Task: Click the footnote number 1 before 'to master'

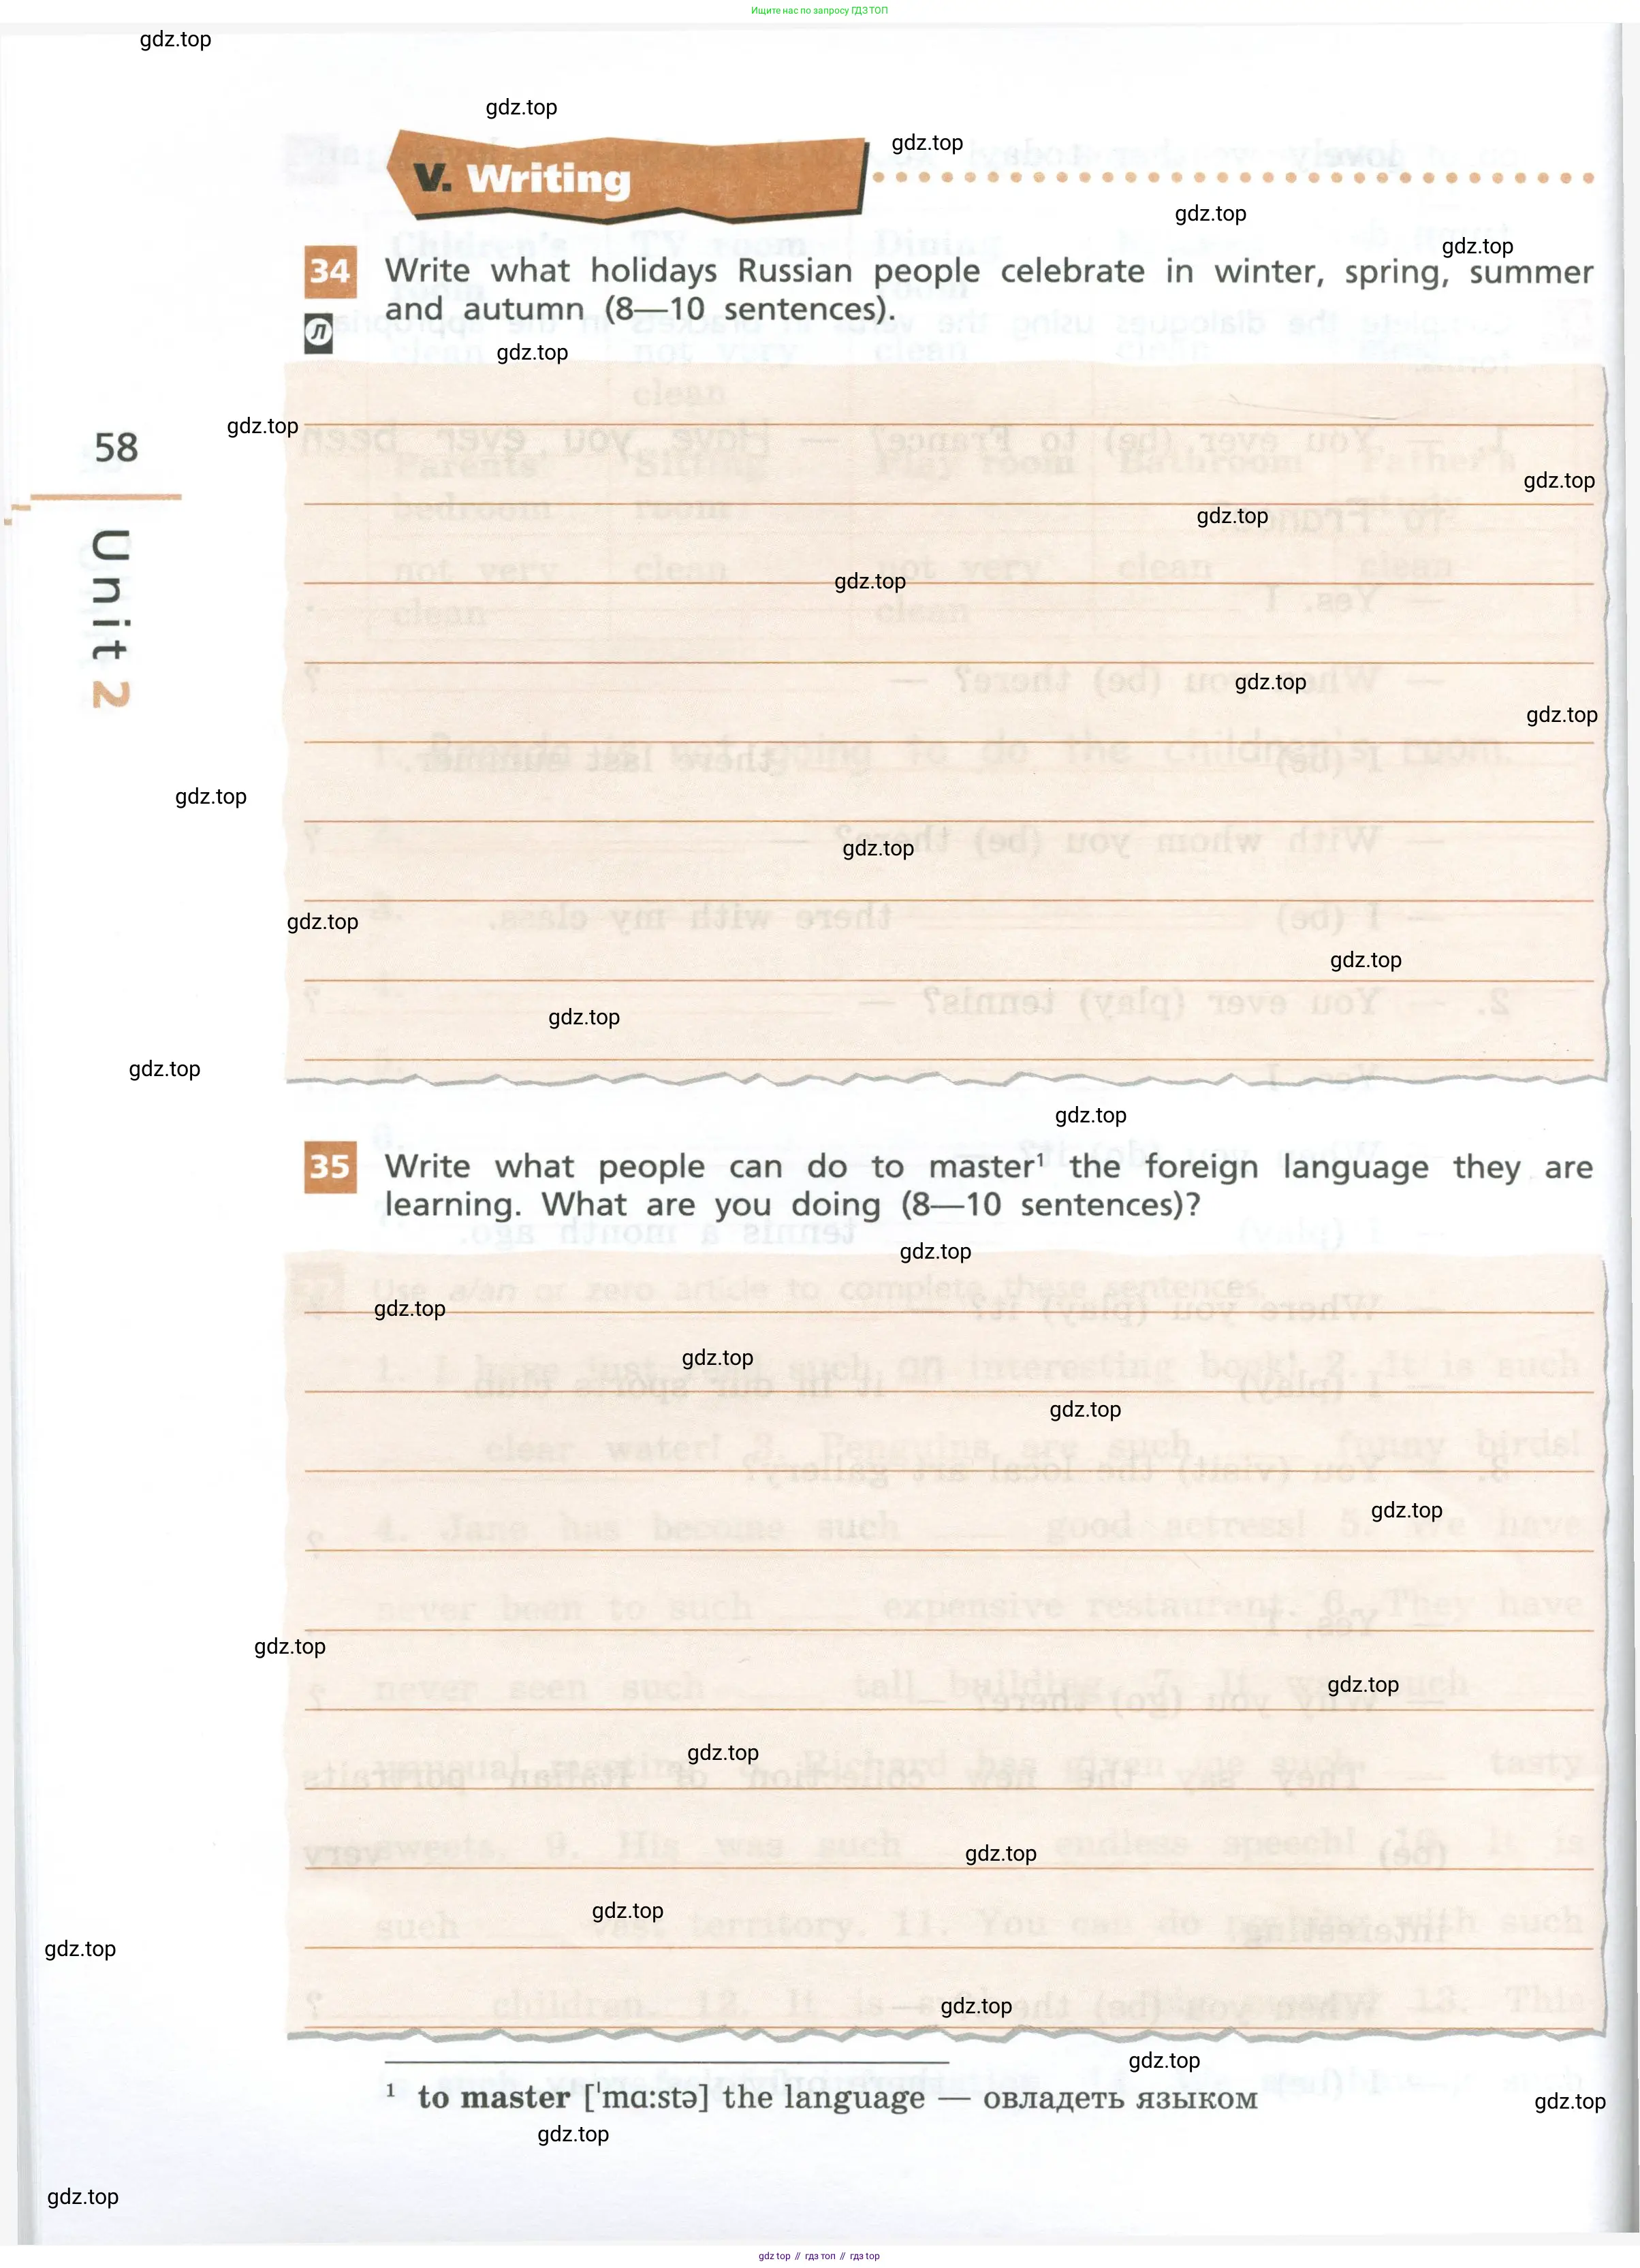Action: (391, 2090)
